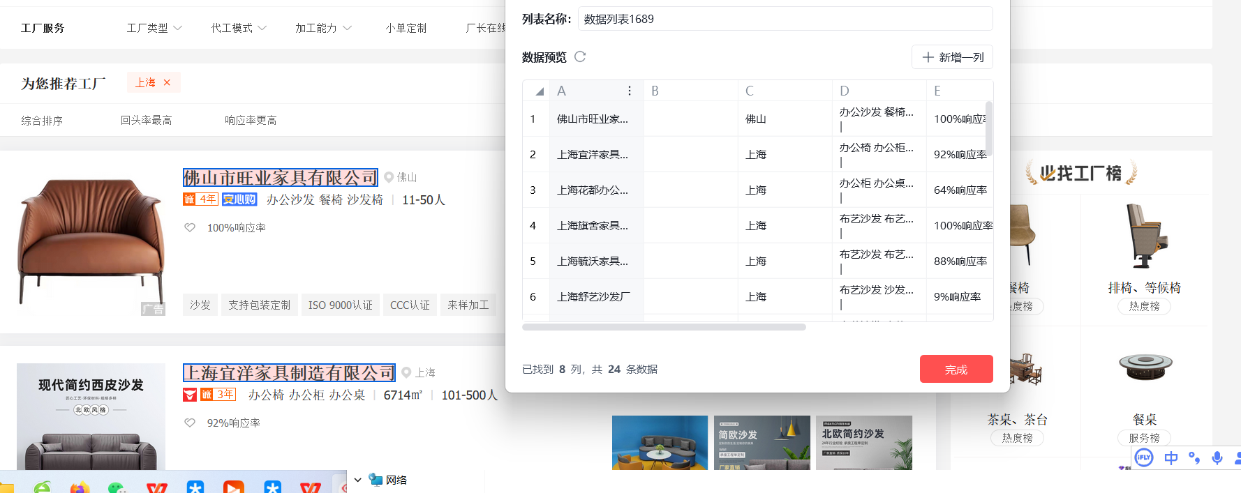Switch the input language with the 中 icon

[x=1171, y=458]
